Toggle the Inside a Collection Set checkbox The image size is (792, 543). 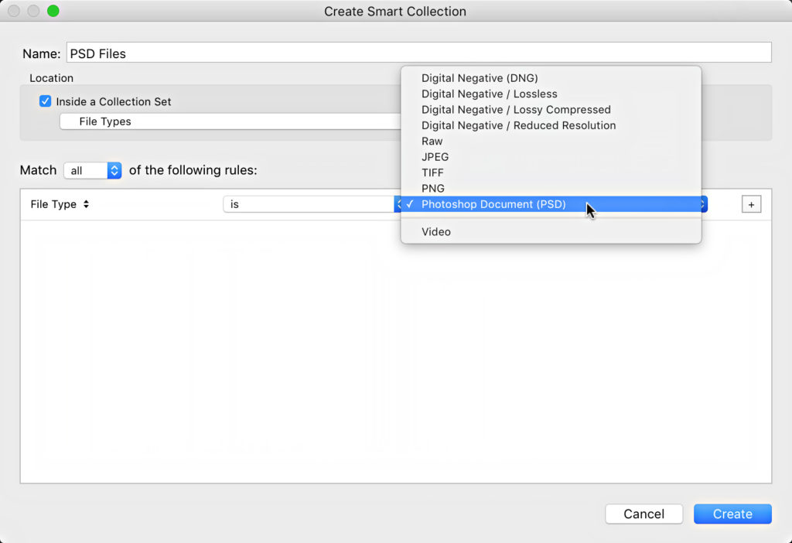[46, 101]
